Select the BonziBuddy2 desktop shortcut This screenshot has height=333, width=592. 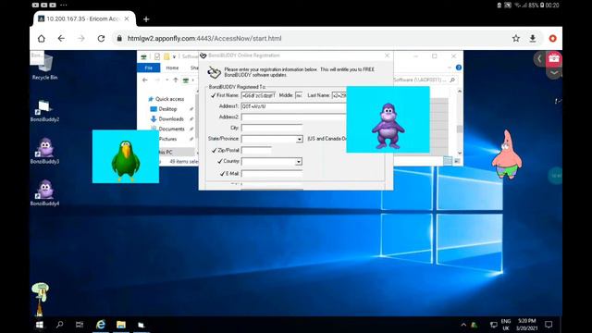click(44, 111)
